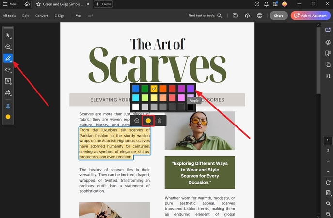
Task: Pick the cyan color swatch
Action: point(136,98)
